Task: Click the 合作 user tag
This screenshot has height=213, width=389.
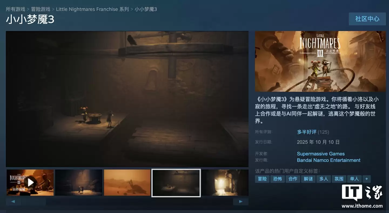Action: [293, 179]
